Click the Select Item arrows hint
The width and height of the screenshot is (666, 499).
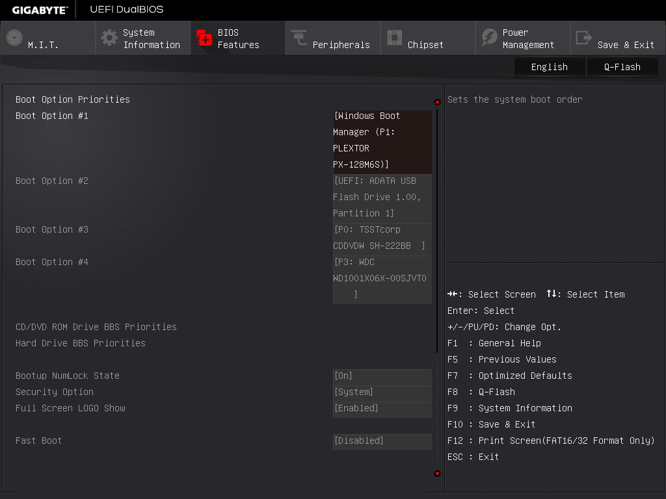586,294
